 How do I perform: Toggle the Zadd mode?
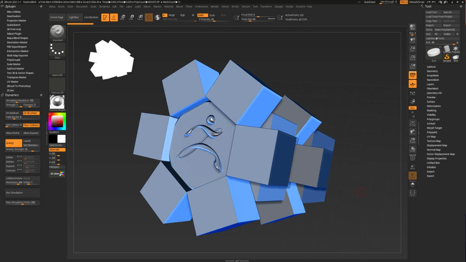(201, 15)
